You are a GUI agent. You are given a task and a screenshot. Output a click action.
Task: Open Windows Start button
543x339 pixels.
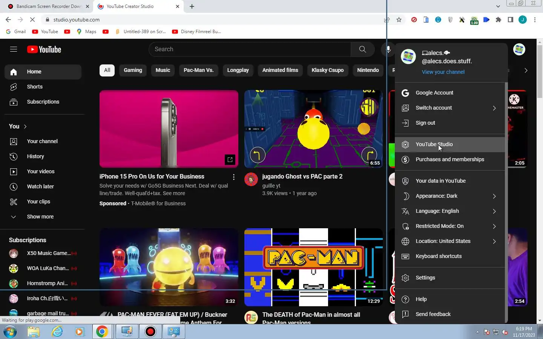[x=10, y=332]
